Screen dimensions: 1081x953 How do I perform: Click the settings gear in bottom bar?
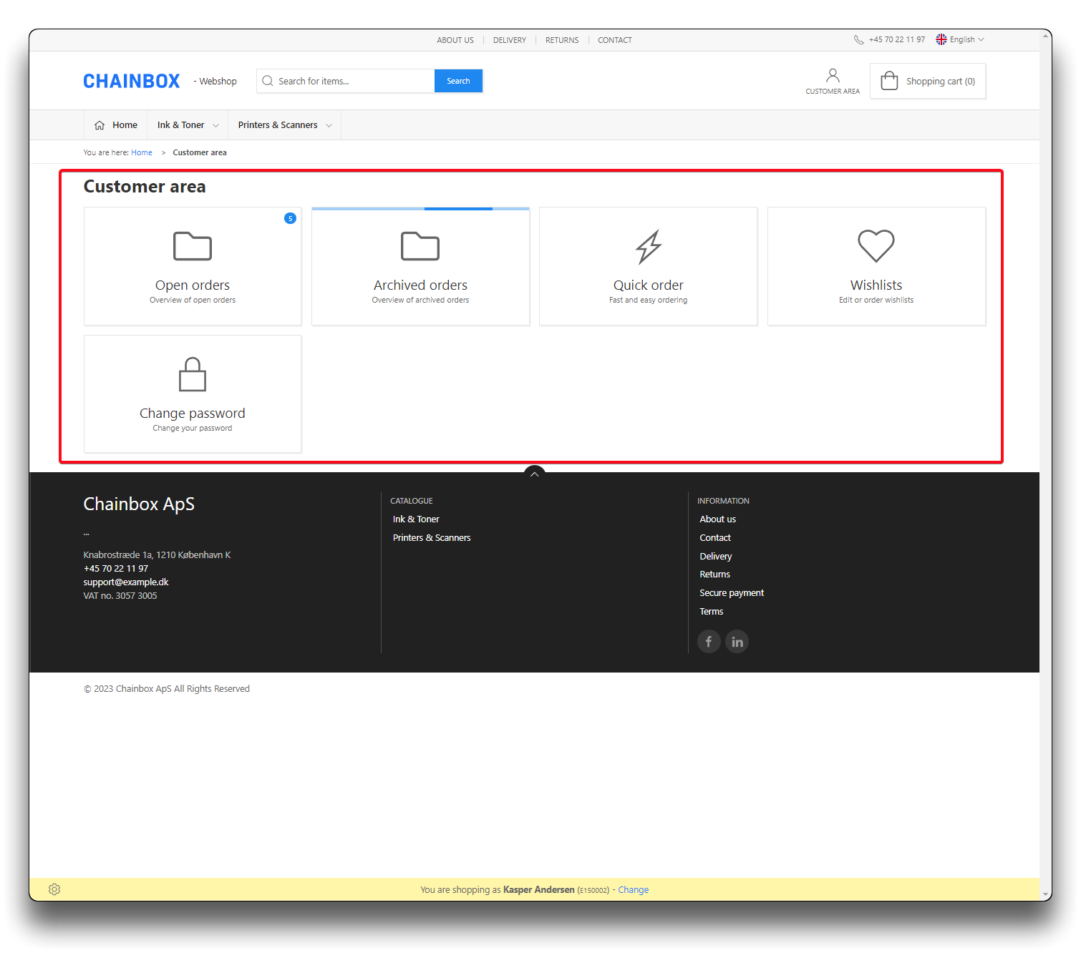(x=54, y=889)
